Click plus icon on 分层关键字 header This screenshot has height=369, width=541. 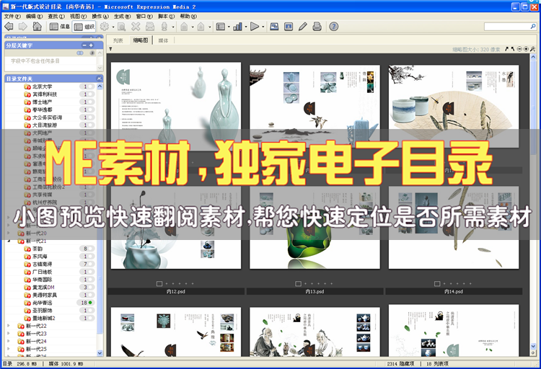tap(91, 45)
